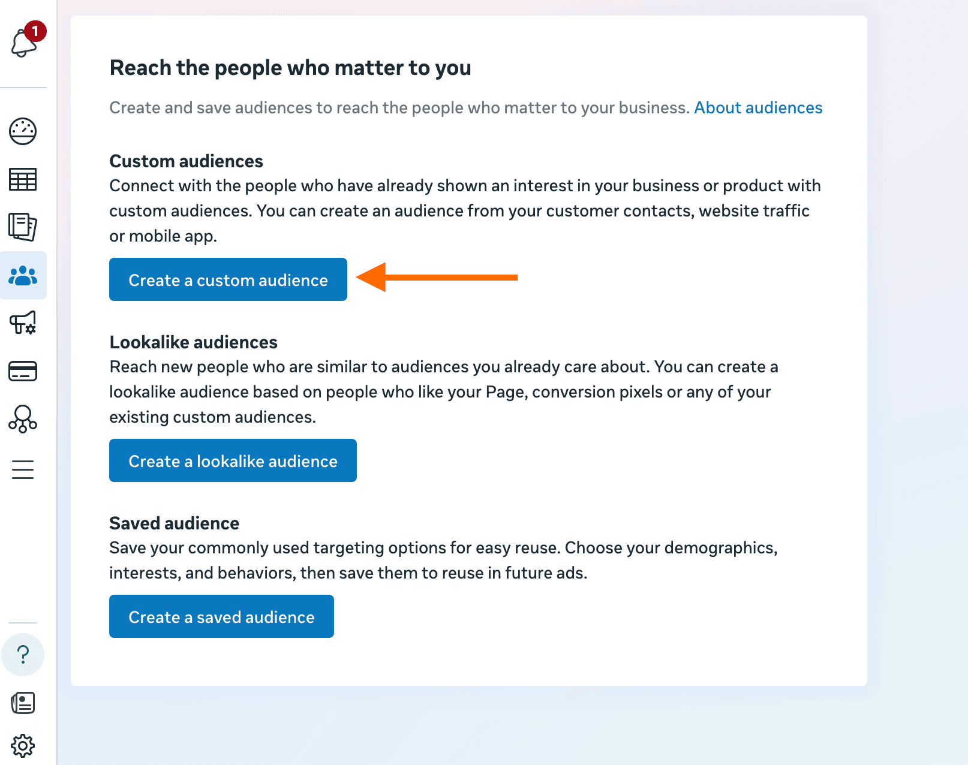
Task: Open the Help question mark
Action: [23, 655]
